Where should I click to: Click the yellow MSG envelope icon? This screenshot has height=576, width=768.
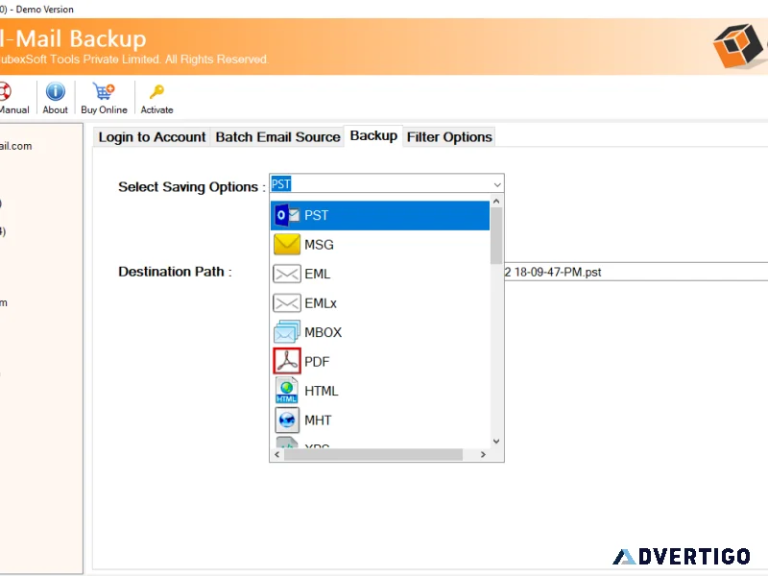tap(287, 245)
